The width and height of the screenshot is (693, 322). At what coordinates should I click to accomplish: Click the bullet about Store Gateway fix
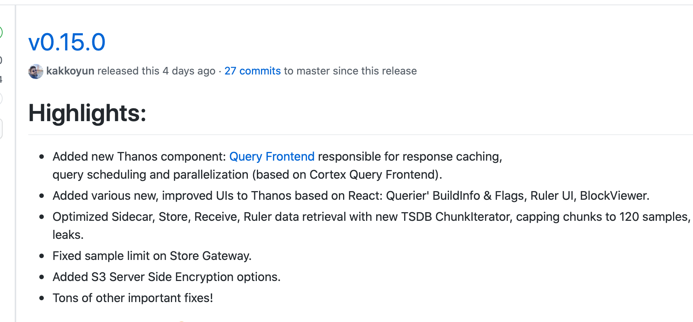point(152,256)
